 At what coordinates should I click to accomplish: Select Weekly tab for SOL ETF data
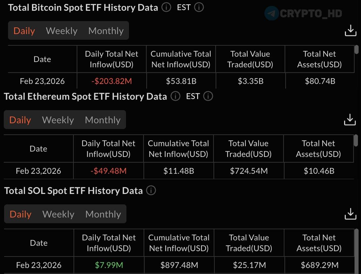[58, 214]
